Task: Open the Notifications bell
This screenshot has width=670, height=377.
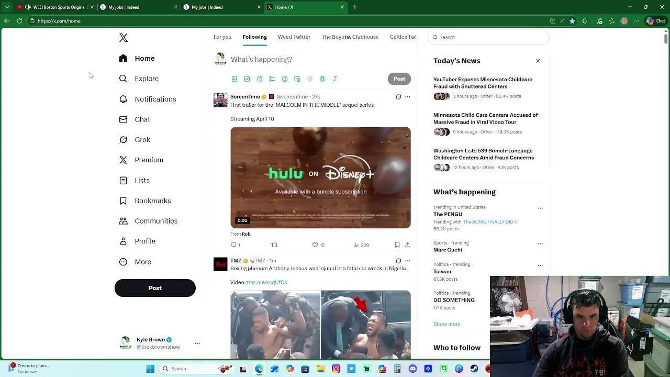Action: [148, 99]
